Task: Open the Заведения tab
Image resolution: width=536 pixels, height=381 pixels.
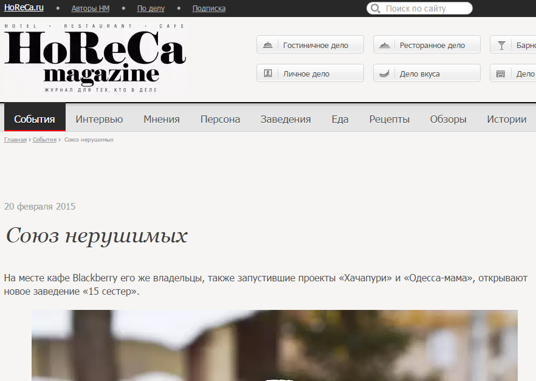Action: point(286,119)
